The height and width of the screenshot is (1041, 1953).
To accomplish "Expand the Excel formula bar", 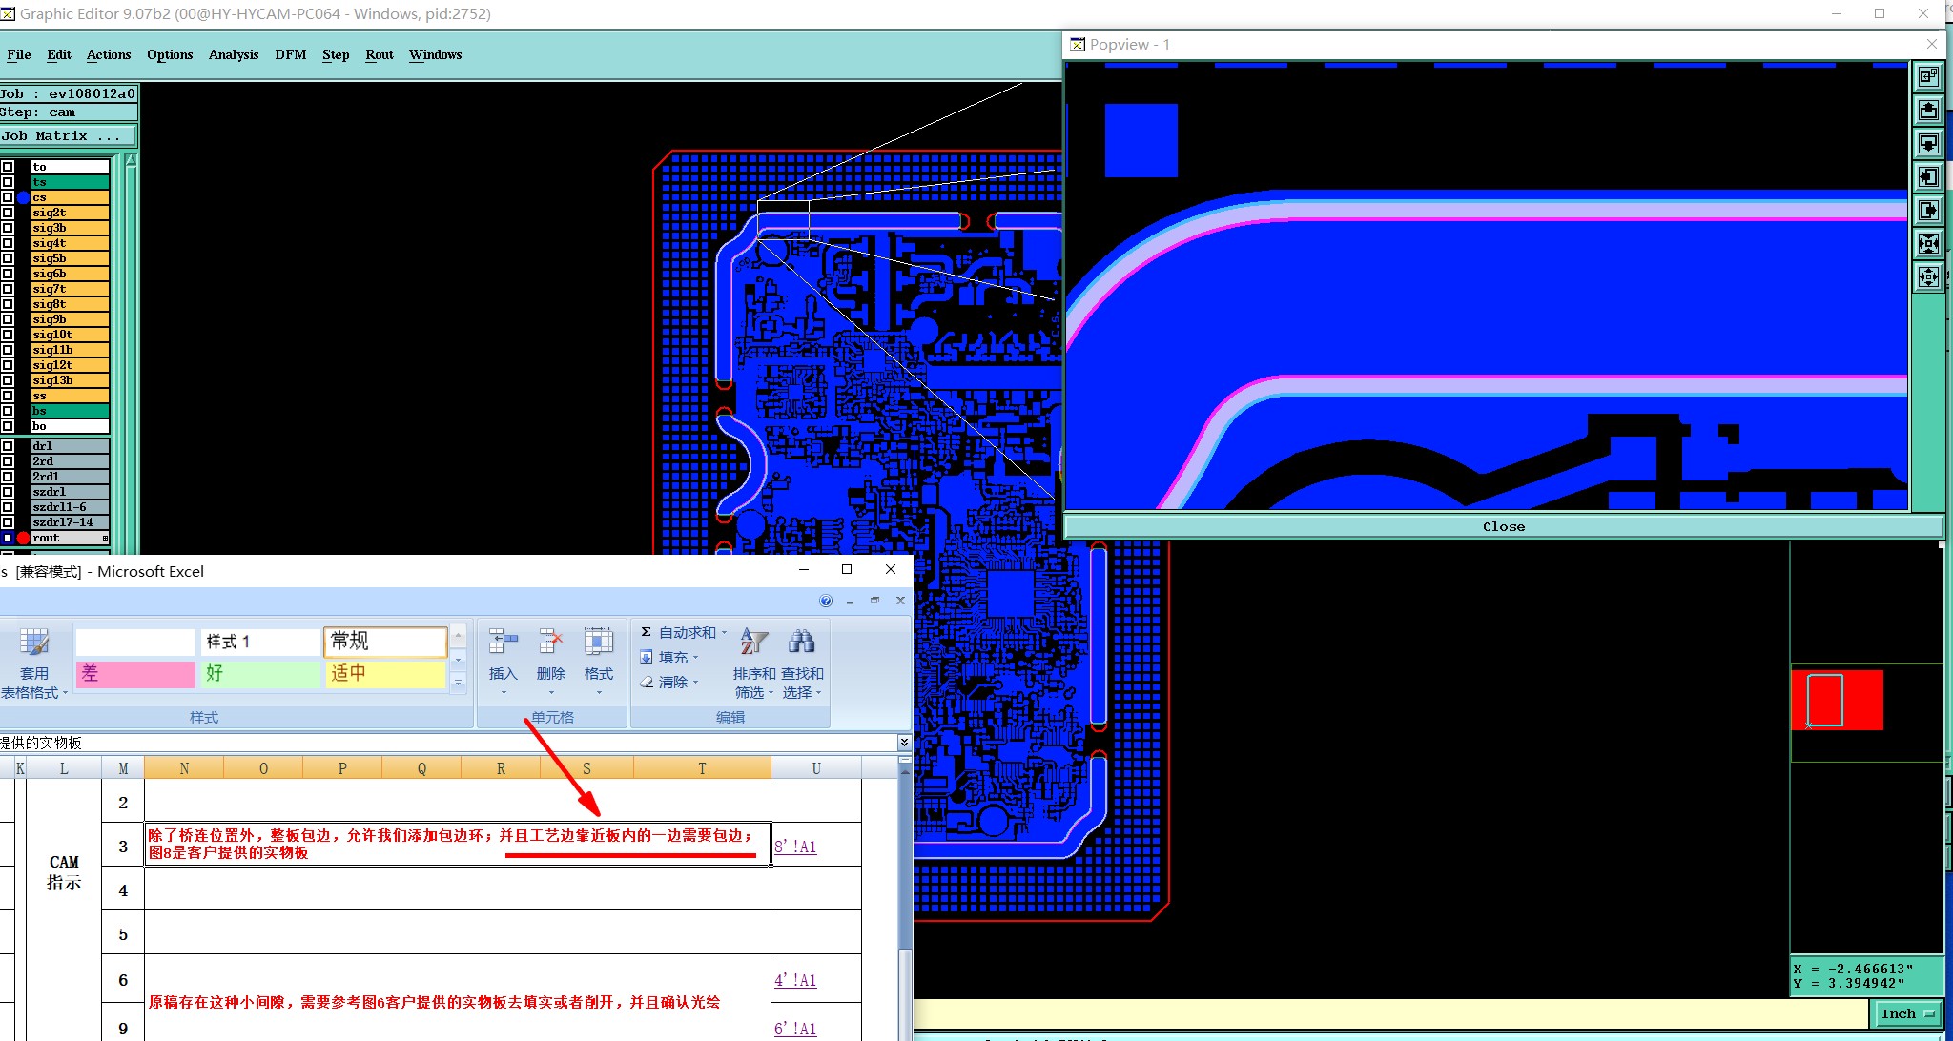I will pyautogui.click(x=903, y=742).
